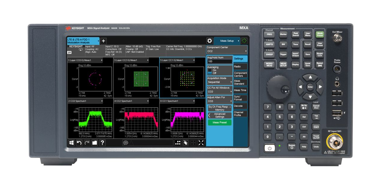Click the Redo arrow in the bottom toolbar

(87, 143)
